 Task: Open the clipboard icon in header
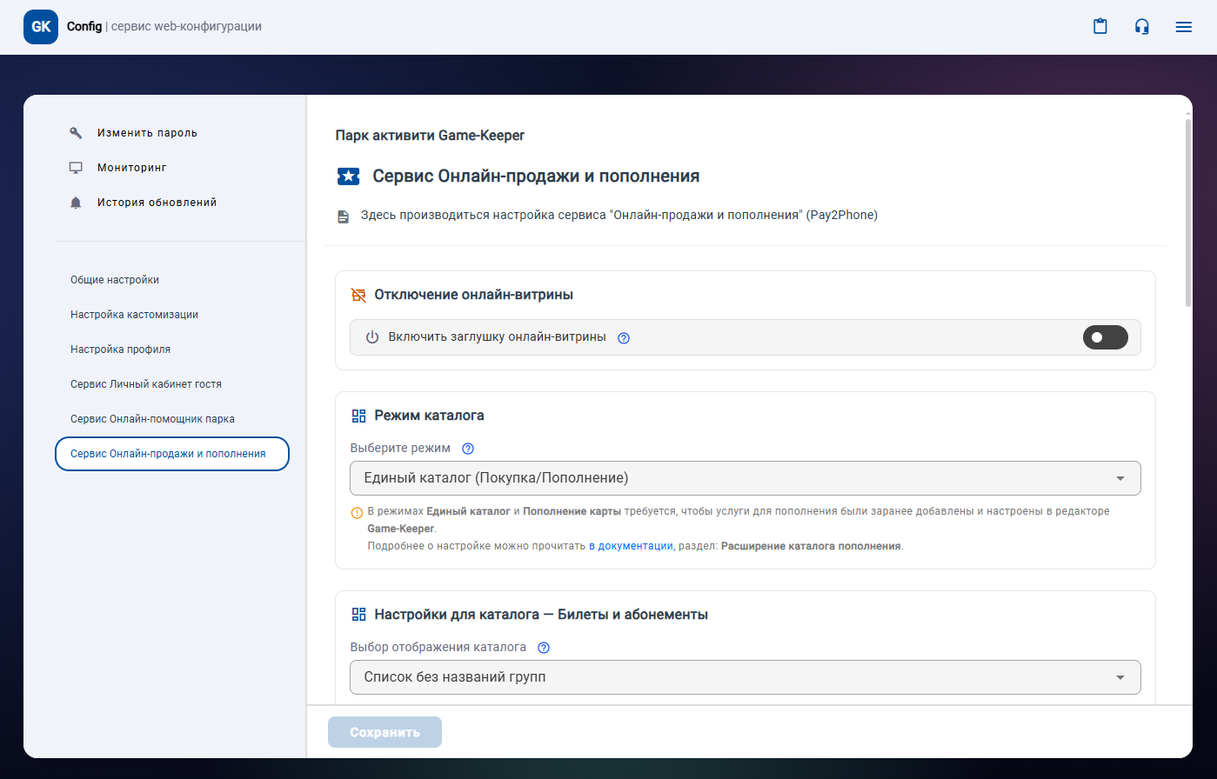pyautogui.click(x=1100, y=27)
